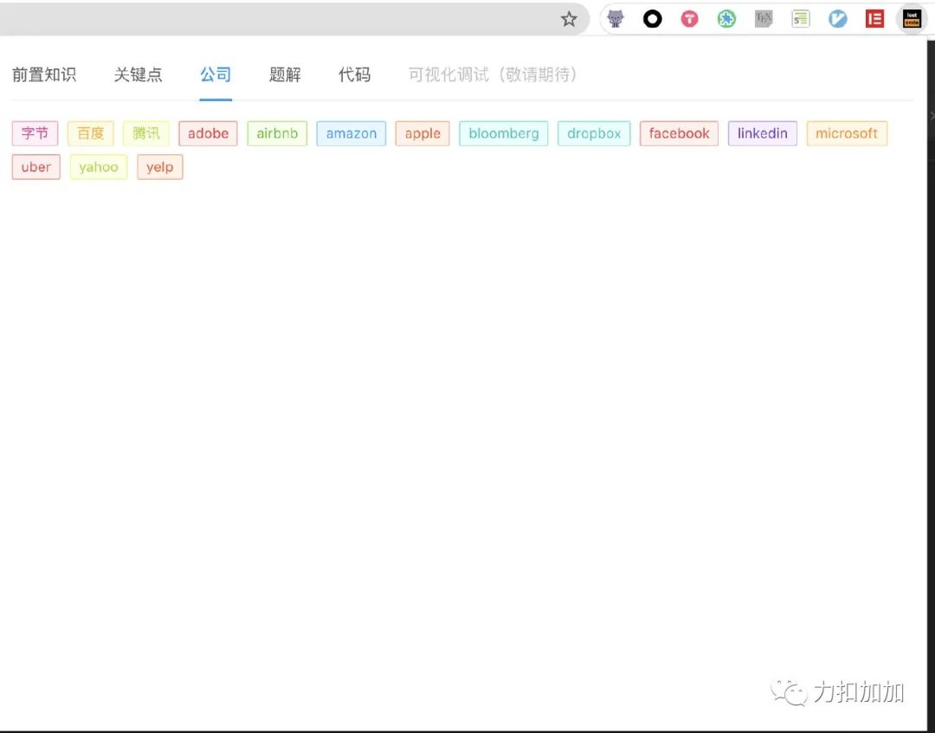This screenshot has height=733, width=935.
Task: Click the adobe tag
Action: pyautogui.click(x=208, y=133)
